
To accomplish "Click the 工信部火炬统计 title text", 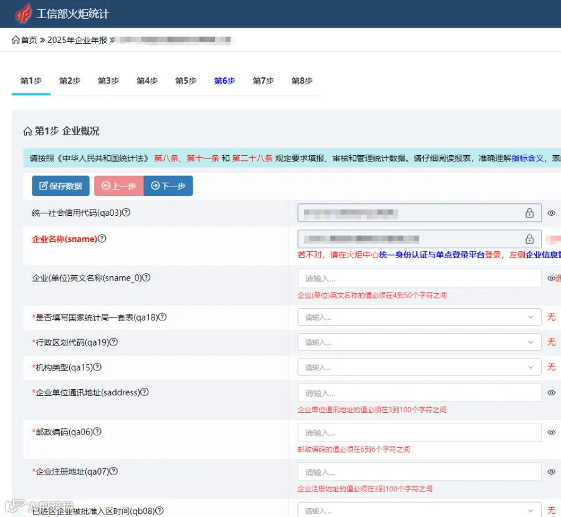I will click(73, 14).
